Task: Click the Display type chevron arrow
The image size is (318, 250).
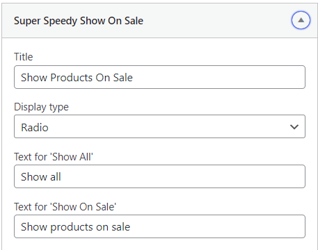Action: 294,127
